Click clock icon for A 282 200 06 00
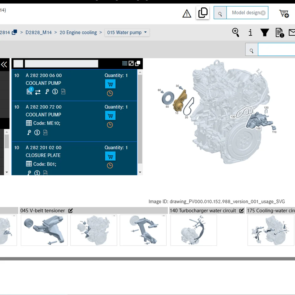Viewport: 295px width, 295px height. [x=110, y=93]
